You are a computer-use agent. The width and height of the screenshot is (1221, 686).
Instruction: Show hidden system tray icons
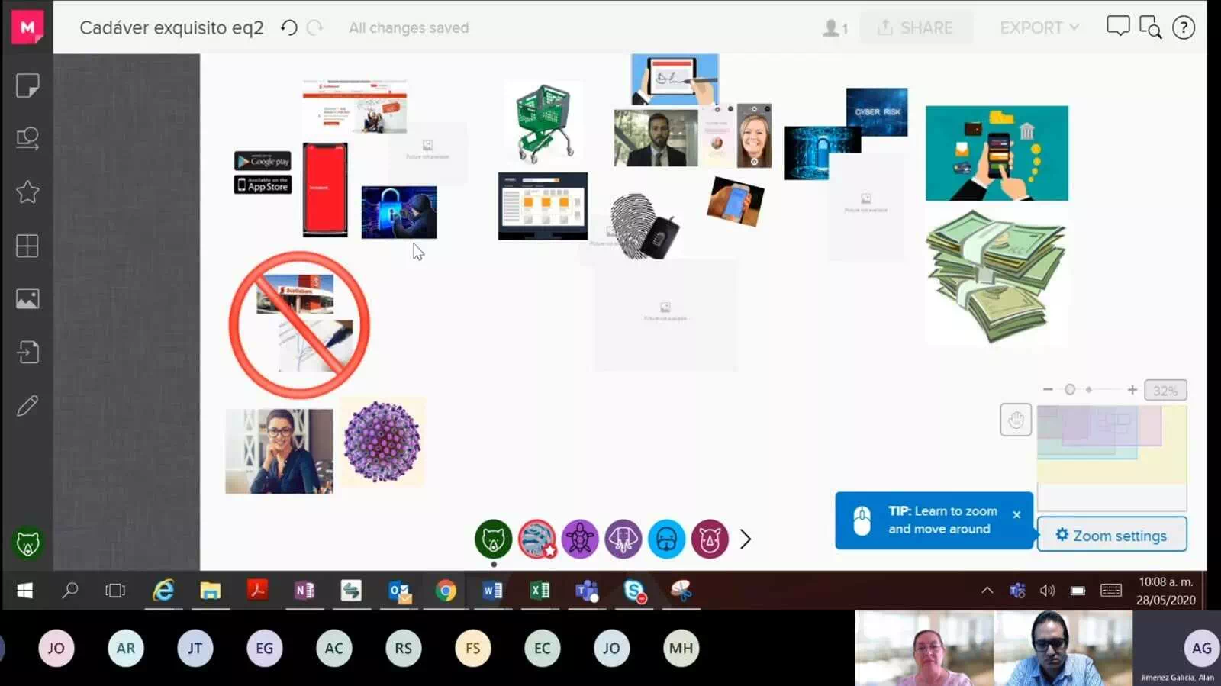click(x=987, y=591)
